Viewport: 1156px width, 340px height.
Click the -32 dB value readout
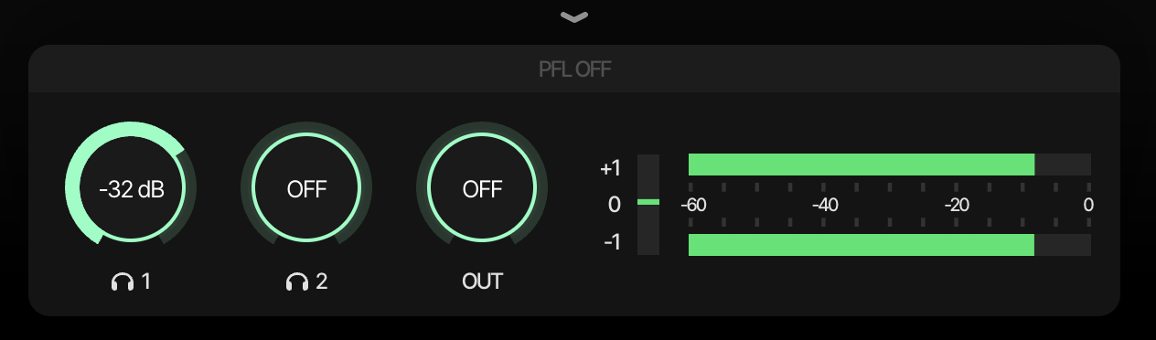pyautogui.click(x=131, y=190)
